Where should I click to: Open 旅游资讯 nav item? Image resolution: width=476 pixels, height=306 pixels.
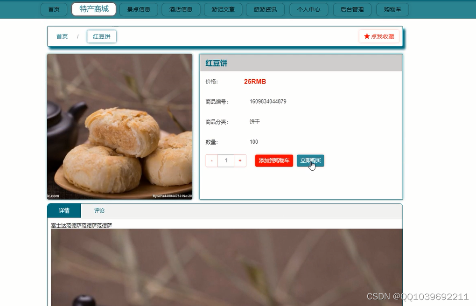pos(266,9)
